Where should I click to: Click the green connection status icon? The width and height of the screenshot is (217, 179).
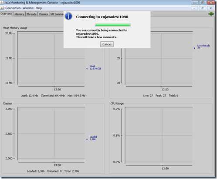(211, 14)
